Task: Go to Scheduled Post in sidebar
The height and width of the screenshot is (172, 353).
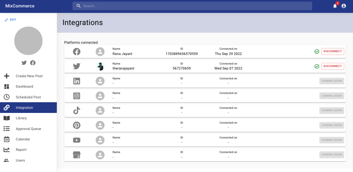Action: [x=28, y=97]
